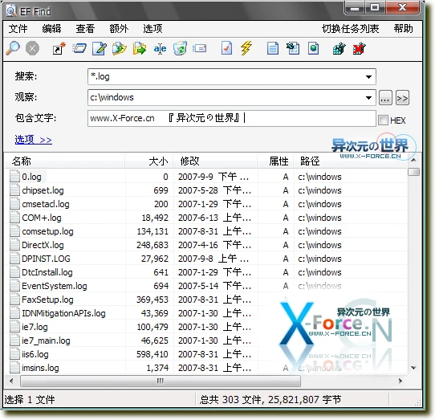
Task: Click the browse '...' folder button
Action: coord(385,98)
